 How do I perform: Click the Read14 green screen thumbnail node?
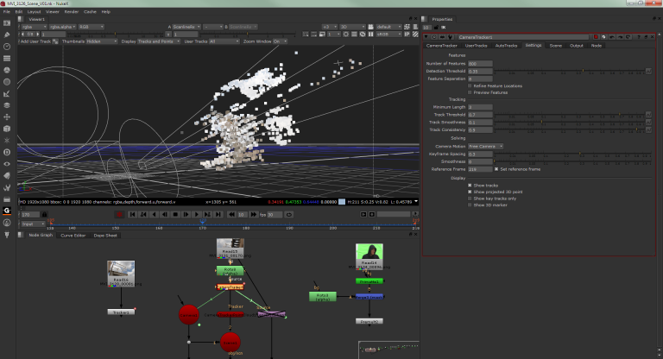369,254
